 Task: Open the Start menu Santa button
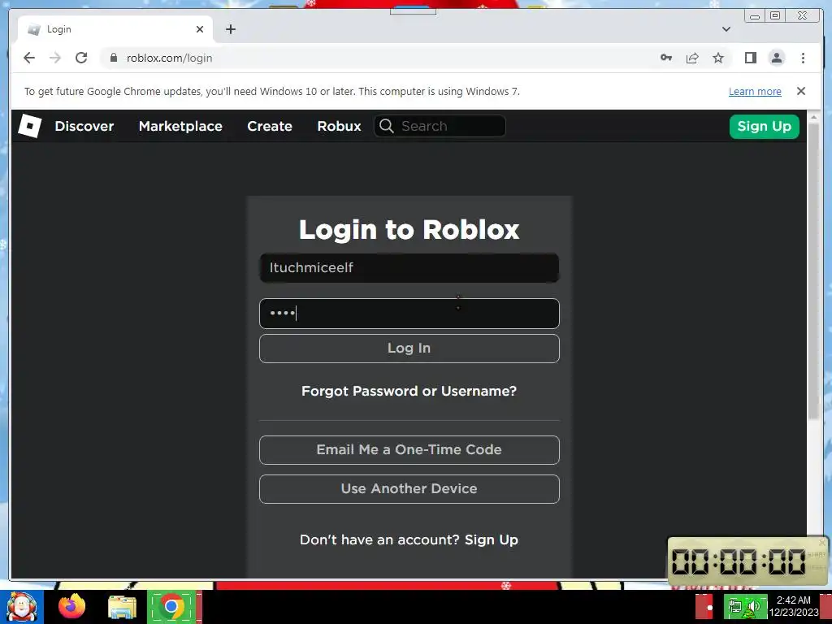[x=22, y=606]
